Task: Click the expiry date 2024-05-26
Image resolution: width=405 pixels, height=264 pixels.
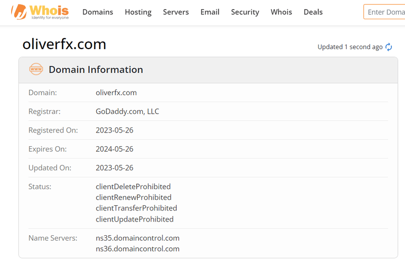Action: 114,149
